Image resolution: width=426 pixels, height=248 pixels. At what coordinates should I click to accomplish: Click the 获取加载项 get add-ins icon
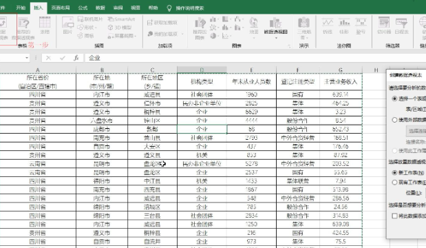pyautogui.click(x=162, y=23)
